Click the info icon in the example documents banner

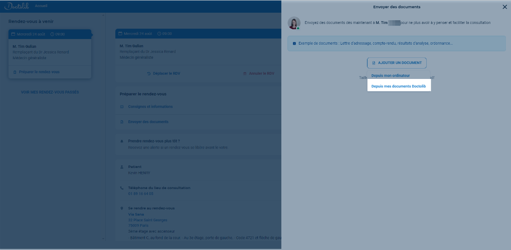click(295, 44)
